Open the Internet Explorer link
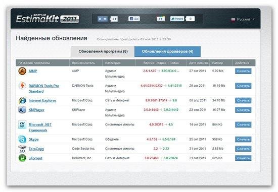The width and height of the screenshot is (278, 192). coord(42,100)
